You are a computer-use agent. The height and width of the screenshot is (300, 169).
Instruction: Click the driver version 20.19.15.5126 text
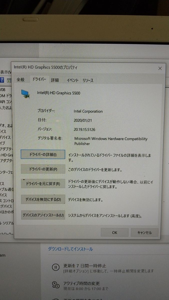[84, 129]
